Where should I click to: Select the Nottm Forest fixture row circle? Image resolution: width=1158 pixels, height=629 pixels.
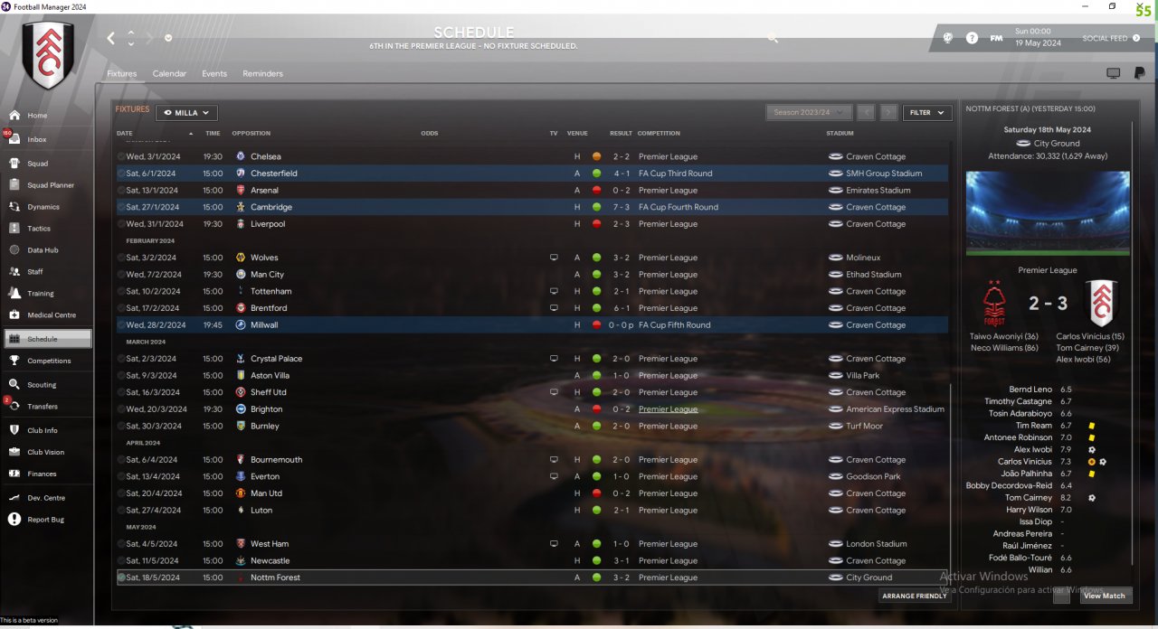121,577
